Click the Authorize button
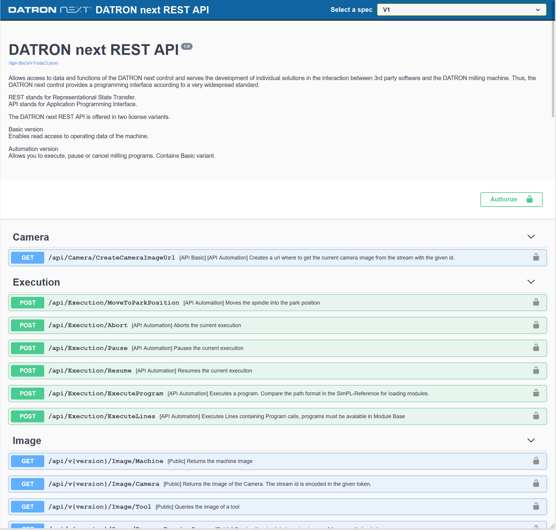Screen dimensions: 556x530 pos(511,199)
